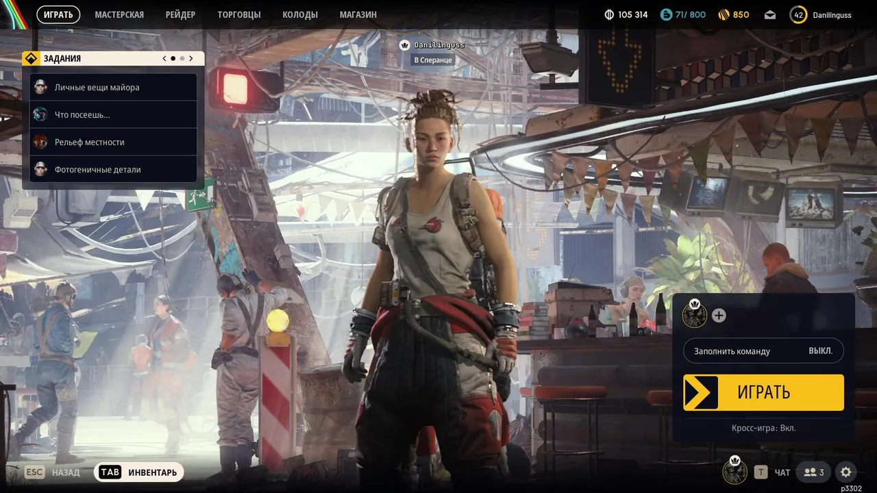
Task: Go to next quests page arrow
Action: [191, 59]
